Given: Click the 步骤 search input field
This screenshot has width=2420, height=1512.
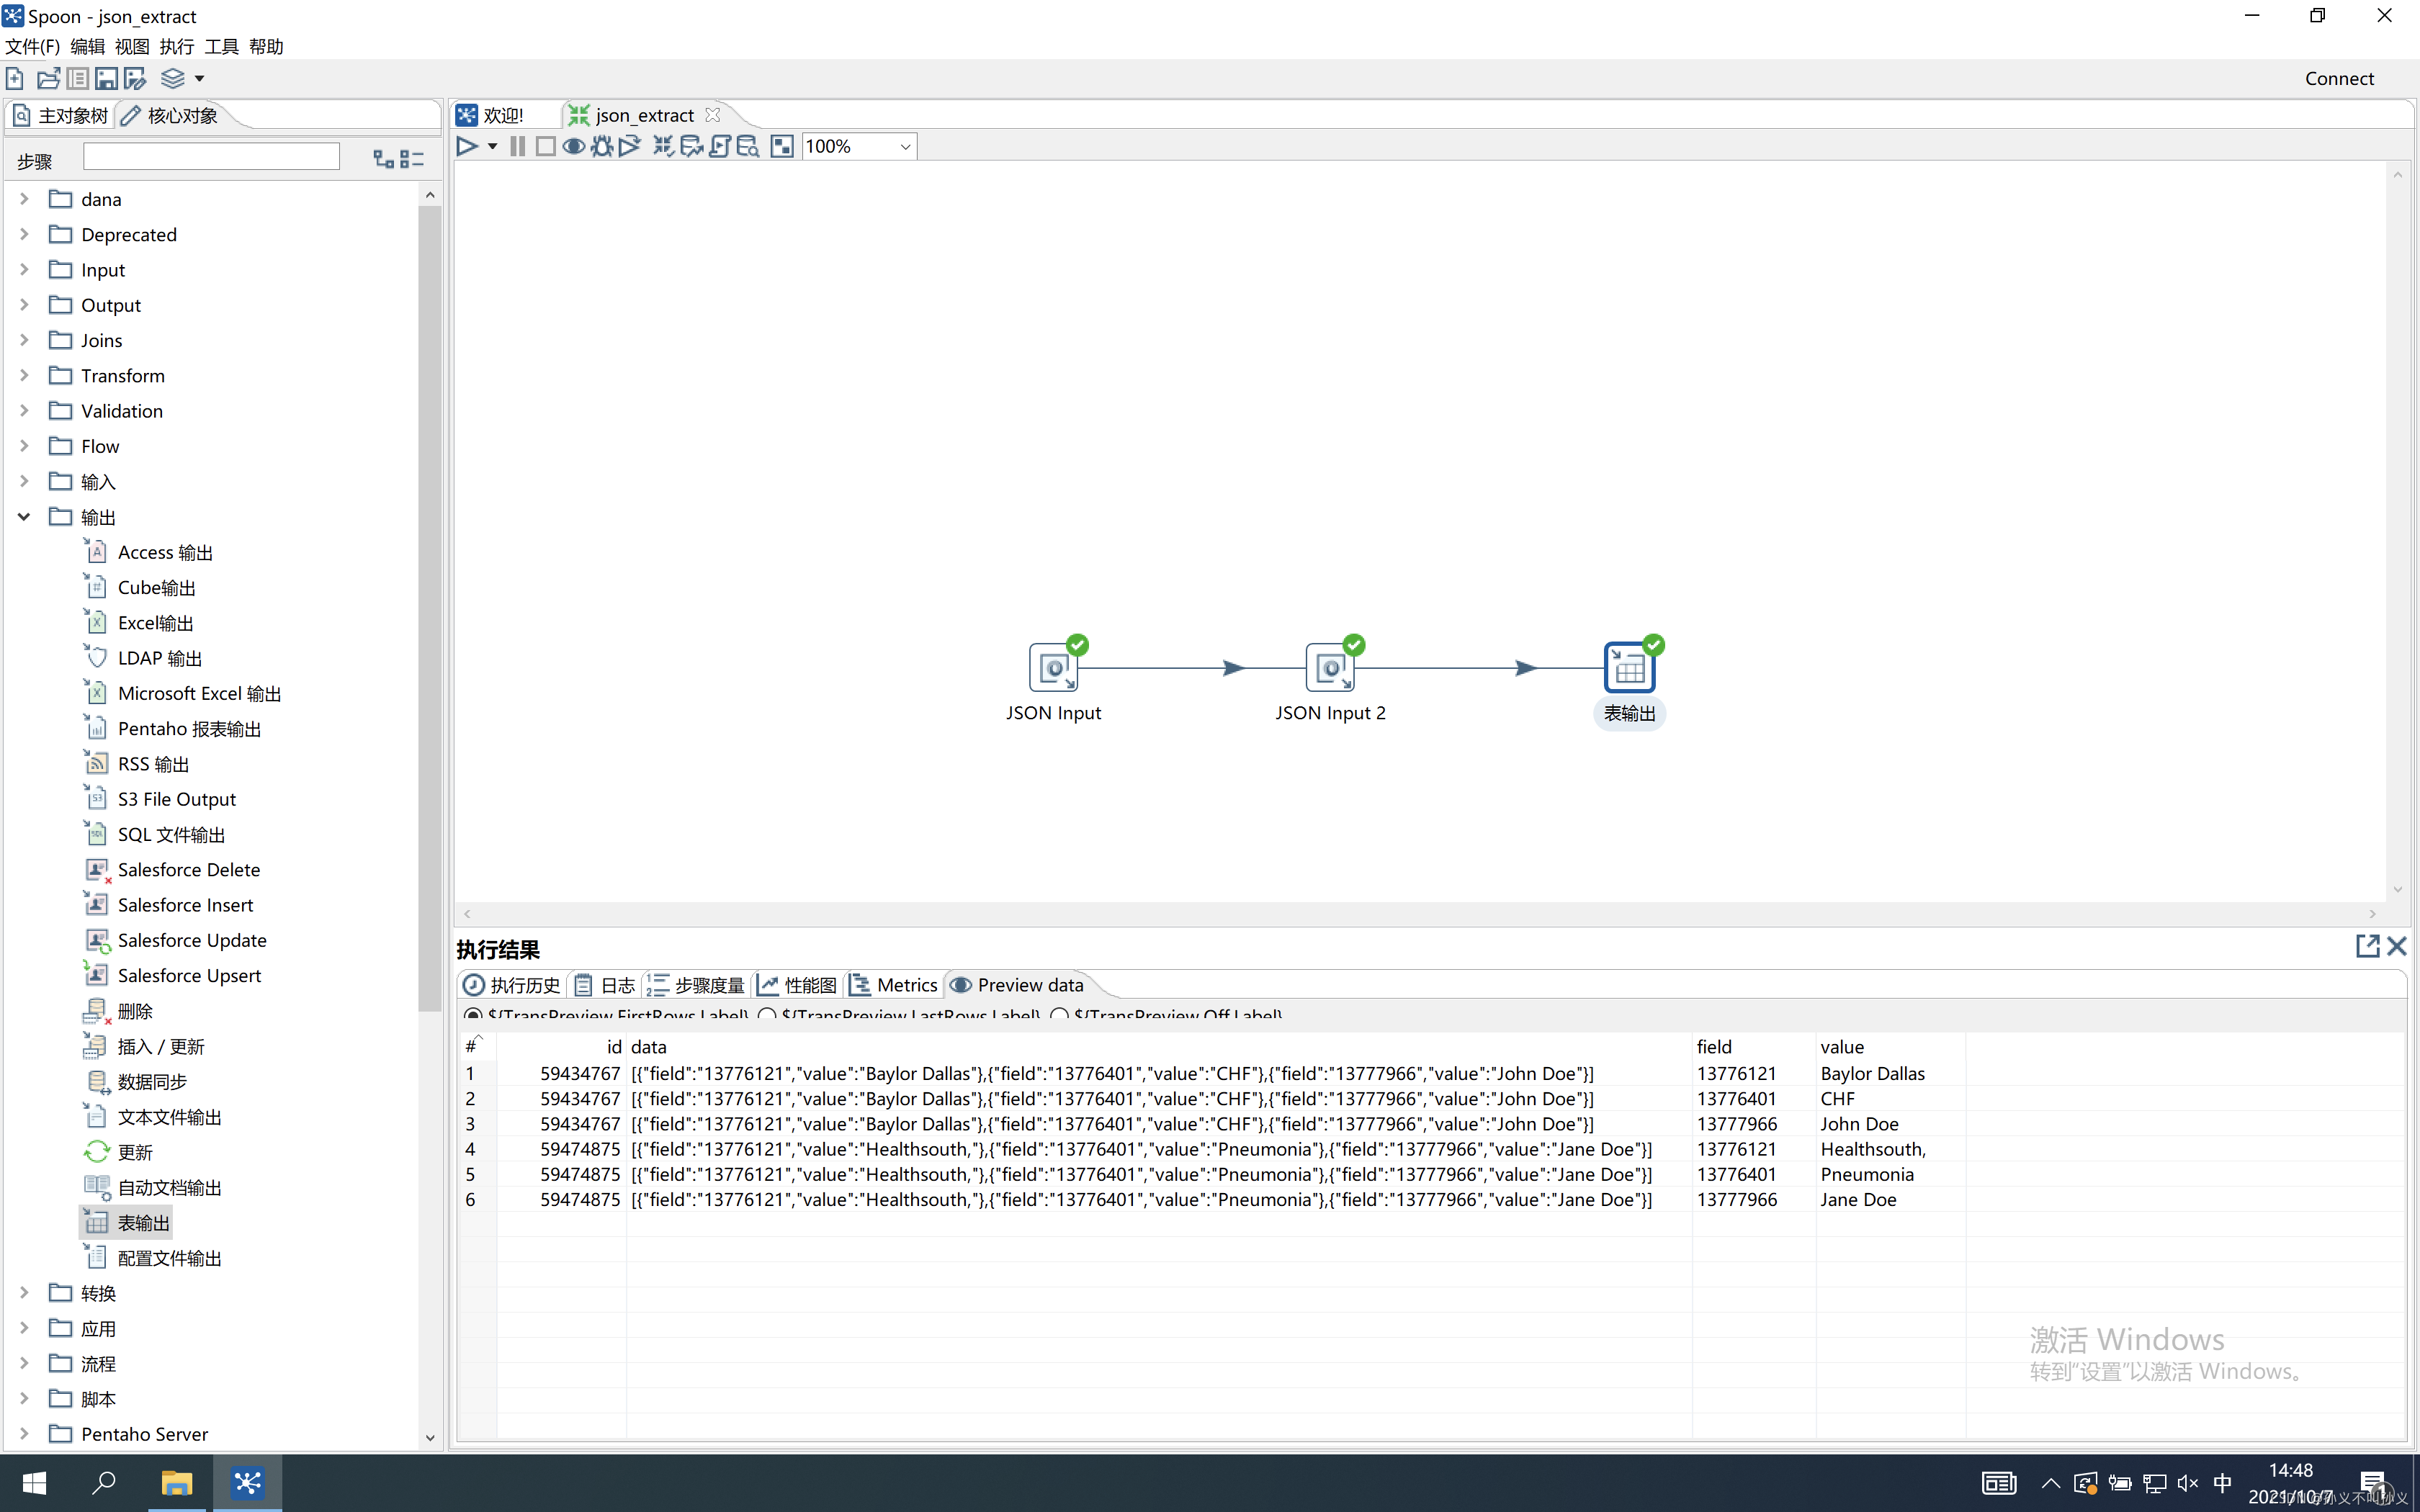Looking at the screenshot, I should pyautogui.click(x=211, y=157).
